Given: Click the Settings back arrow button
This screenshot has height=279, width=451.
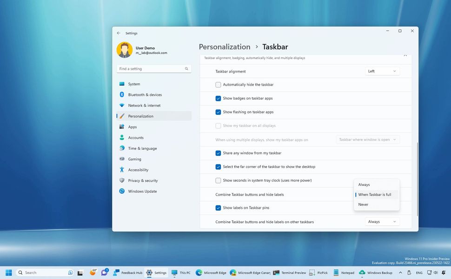Looking at the screenshot, I should [x=119, y=33].
